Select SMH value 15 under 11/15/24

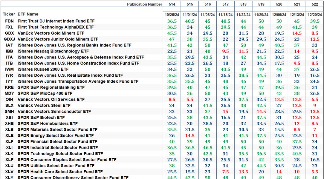[225, 112]
